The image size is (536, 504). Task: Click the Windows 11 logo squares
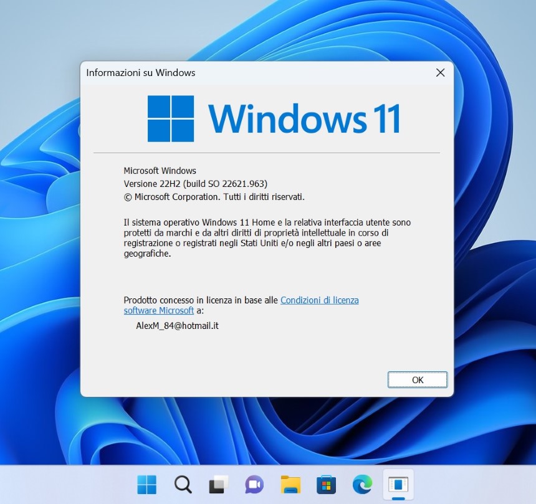171,118
